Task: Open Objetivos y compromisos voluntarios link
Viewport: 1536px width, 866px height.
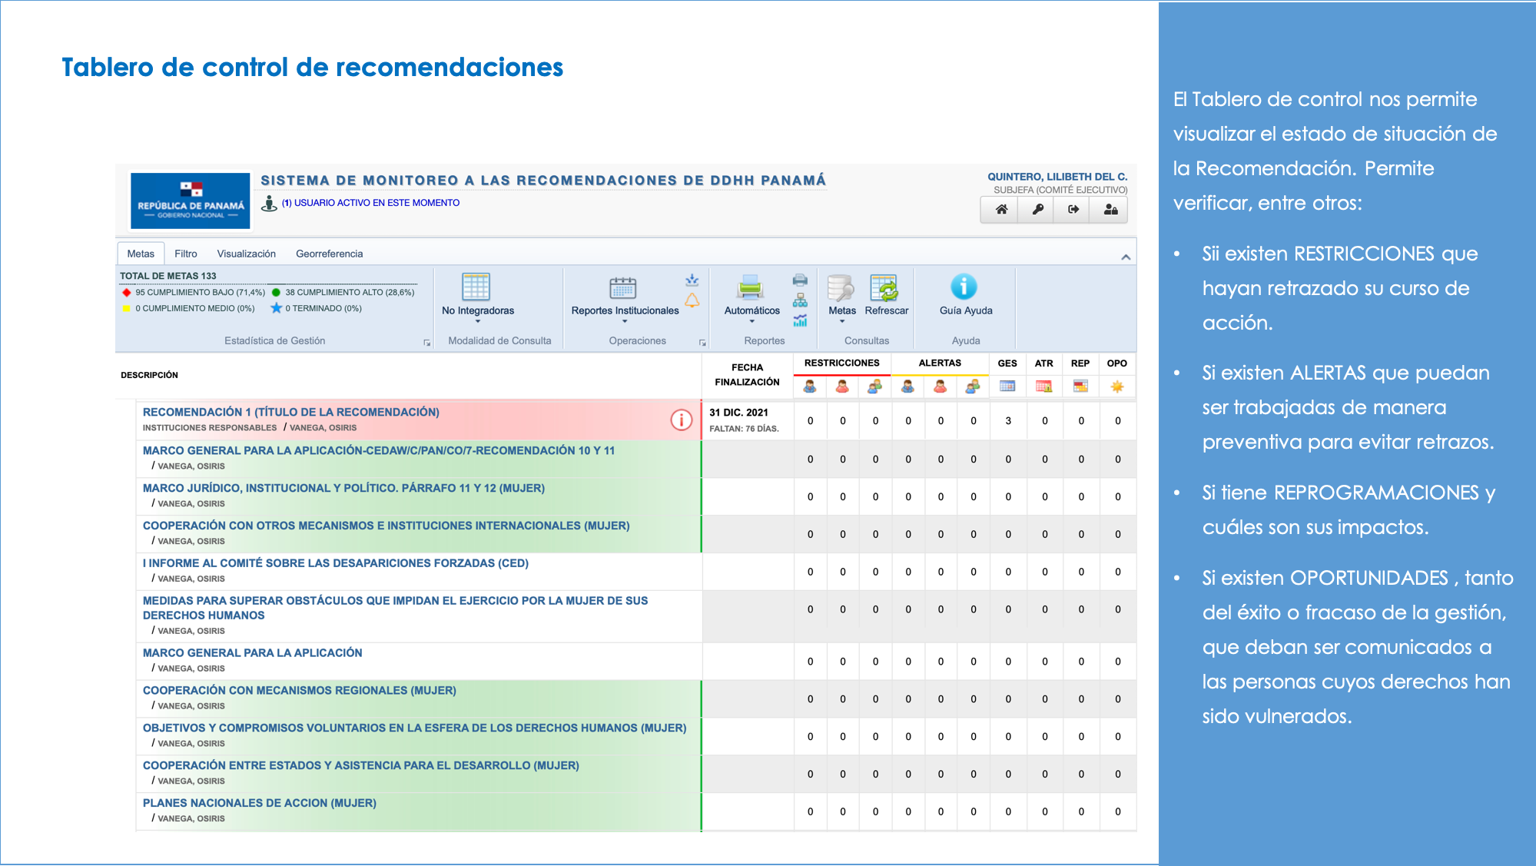Action: coord(414,728)
